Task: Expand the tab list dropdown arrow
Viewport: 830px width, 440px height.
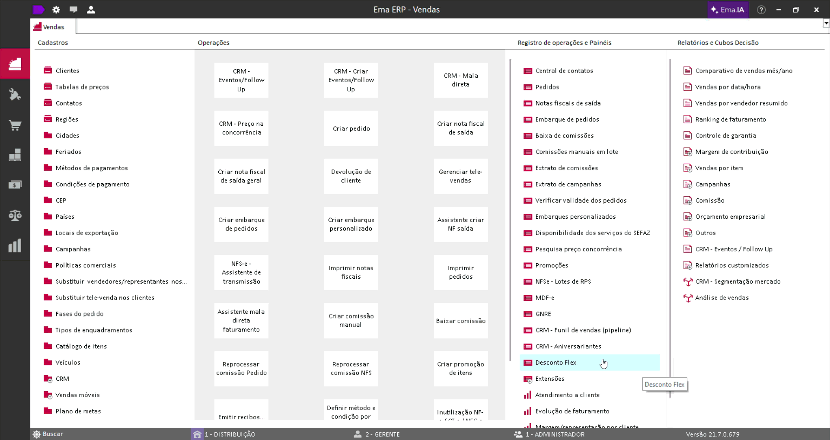Action: click(x=826, y=23)
